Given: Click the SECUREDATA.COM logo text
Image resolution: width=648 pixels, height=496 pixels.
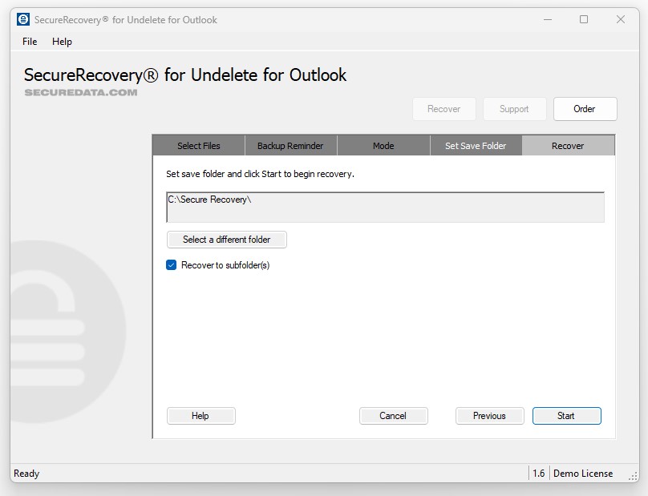Looking at the screenshot, I should (80, 92).
